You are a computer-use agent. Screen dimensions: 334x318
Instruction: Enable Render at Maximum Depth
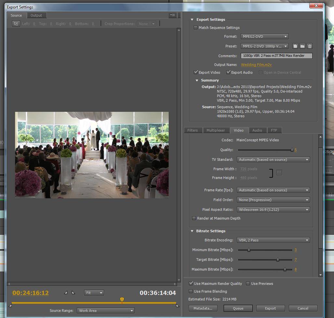194,218
